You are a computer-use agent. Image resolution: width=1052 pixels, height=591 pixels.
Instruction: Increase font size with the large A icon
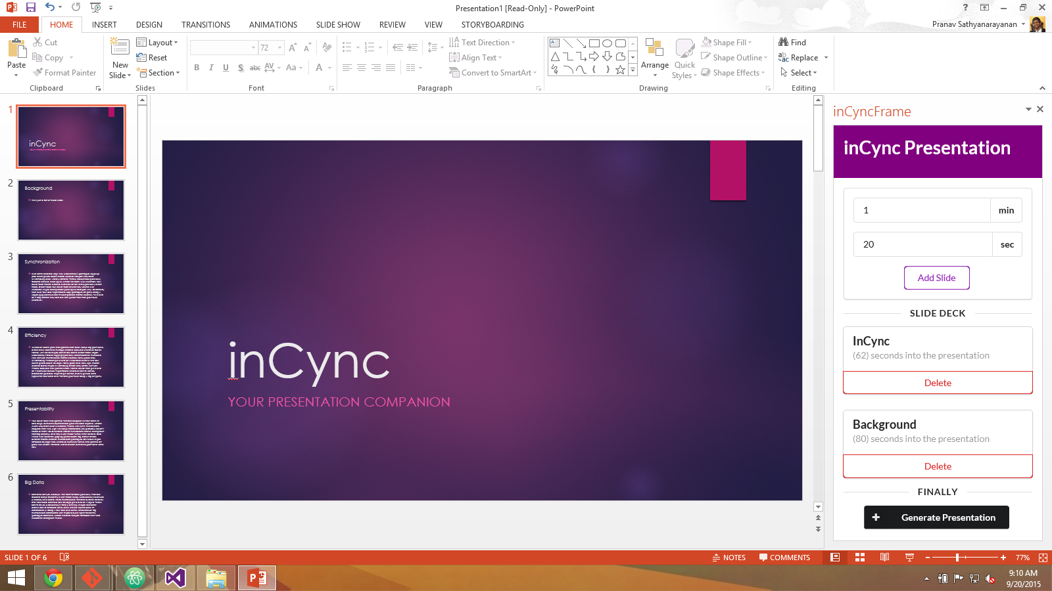293,47
